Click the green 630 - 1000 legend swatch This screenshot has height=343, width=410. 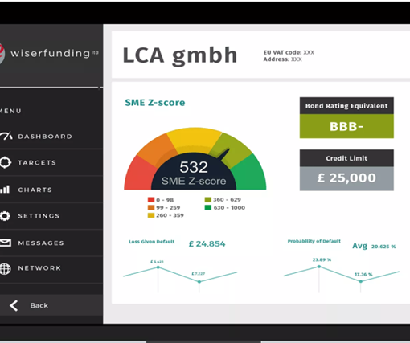click(x=208, y=207)
